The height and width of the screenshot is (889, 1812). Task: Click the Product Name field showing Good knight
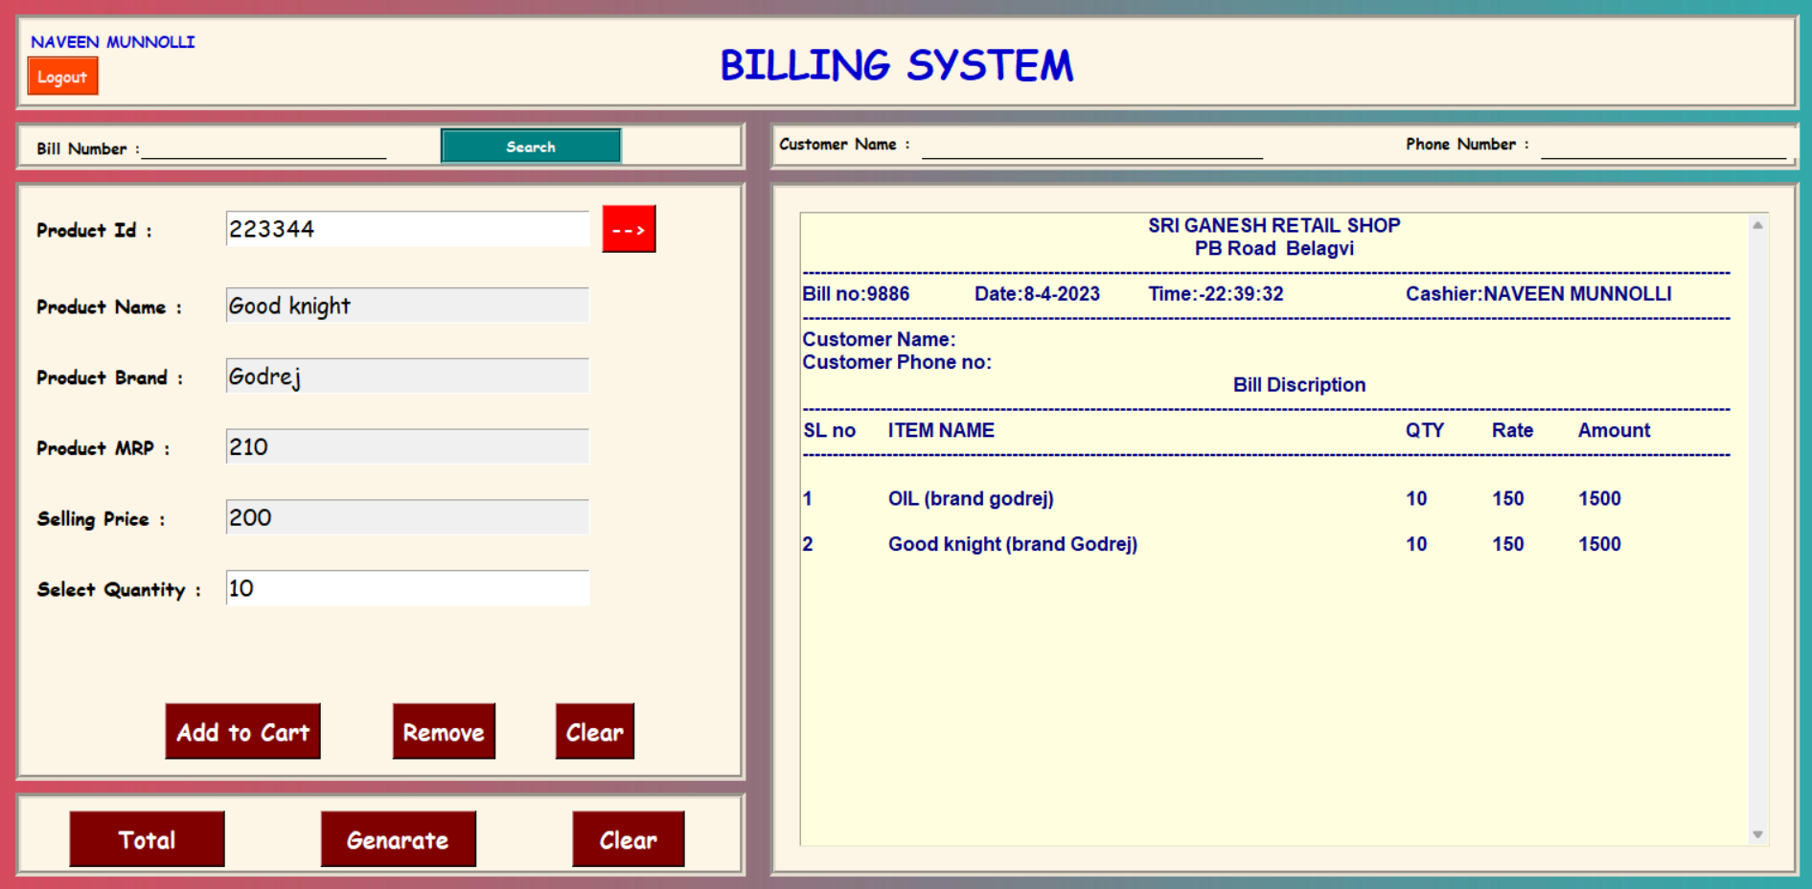tap(407, 306)
